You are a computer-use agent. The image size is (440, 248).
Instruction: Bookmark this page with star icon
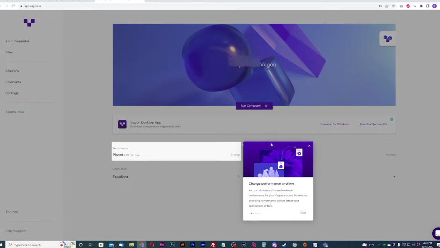(x=394, y=6)
